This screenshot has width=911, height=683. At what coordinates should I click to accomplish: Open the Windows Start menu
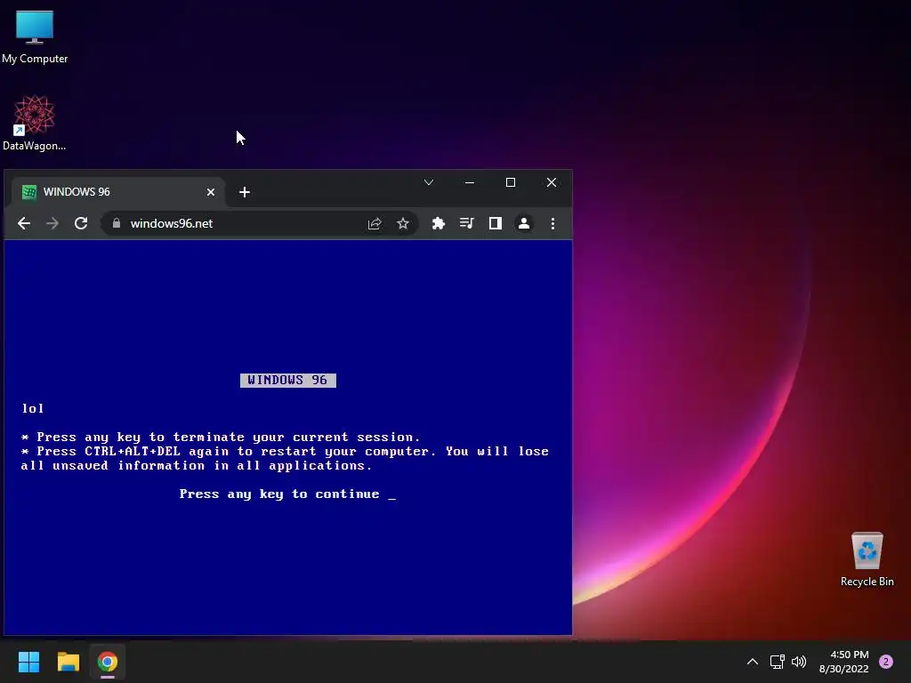coord(28,662)
